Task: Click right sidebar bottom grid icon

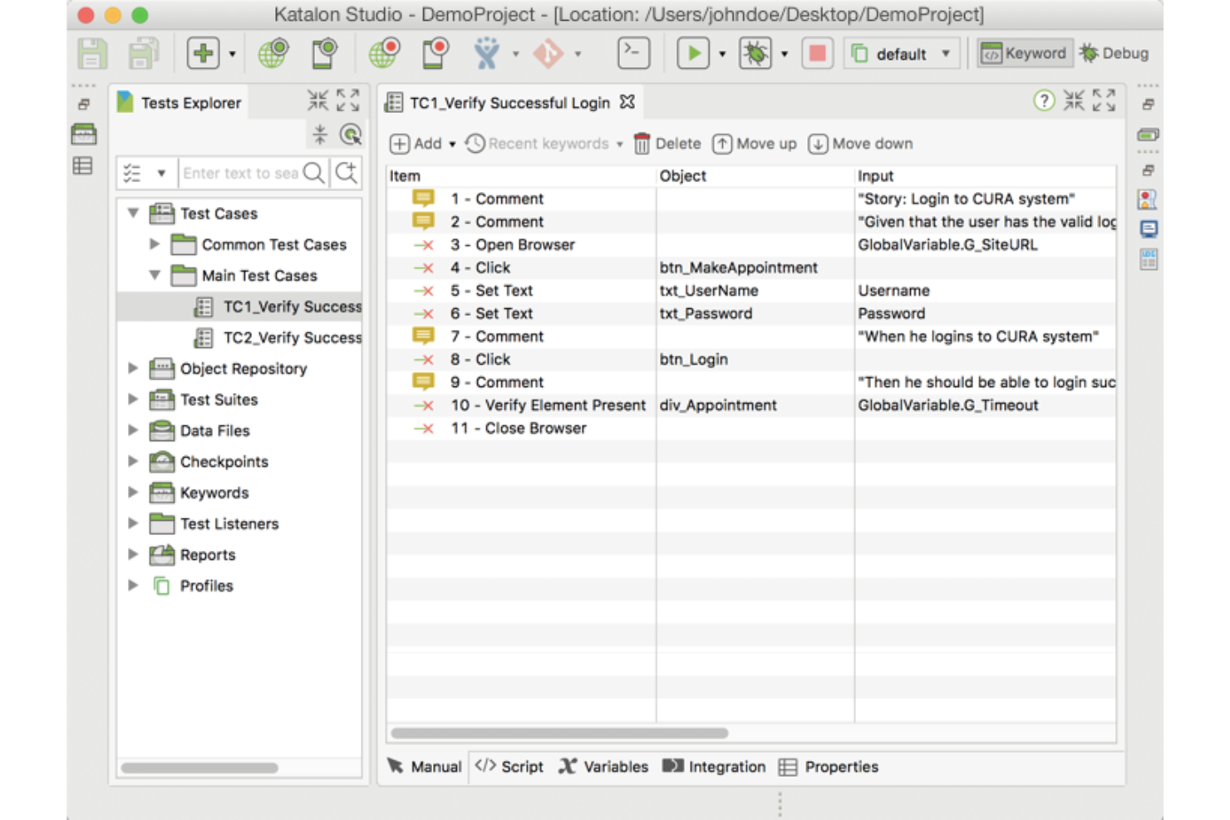Action: pos(1148,260)
